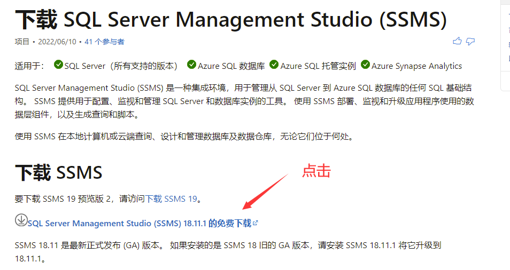This screenshot has height=270, width=510.
Task: Click the Azure SQL 托管实例 text
Action: (x=318, y=66)
